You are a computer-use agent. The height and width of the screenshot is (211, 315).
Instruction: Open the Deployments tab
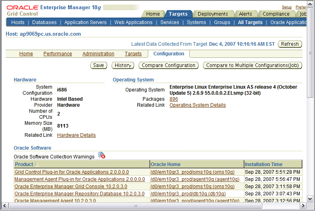[x=213, y=14]
